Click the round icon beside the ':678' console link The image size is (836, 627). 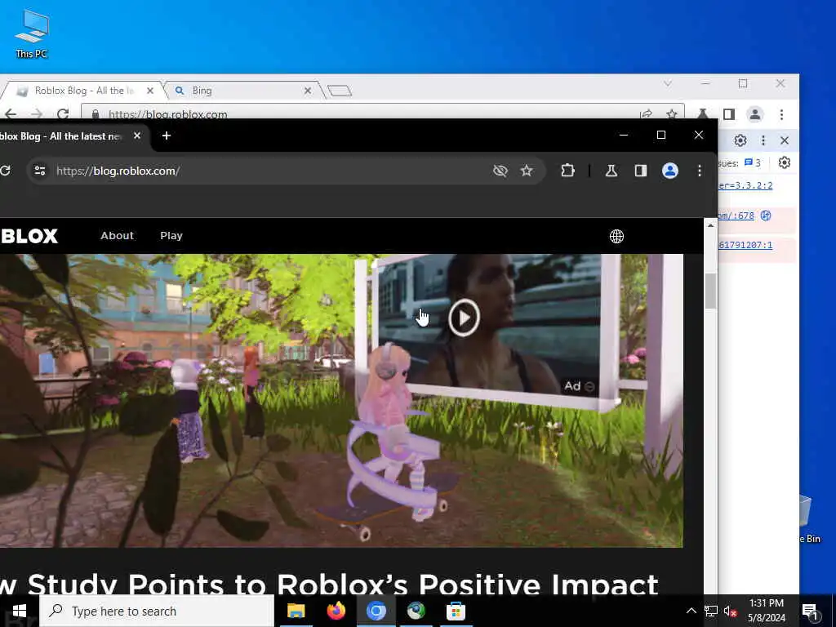(x=766, y=216)
